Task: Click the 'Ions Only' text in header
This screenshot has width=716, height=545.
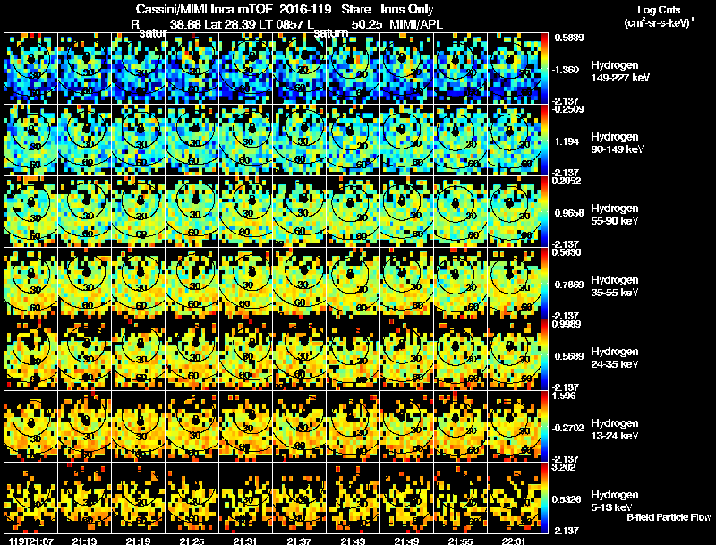Action: (x=407, y=10)
